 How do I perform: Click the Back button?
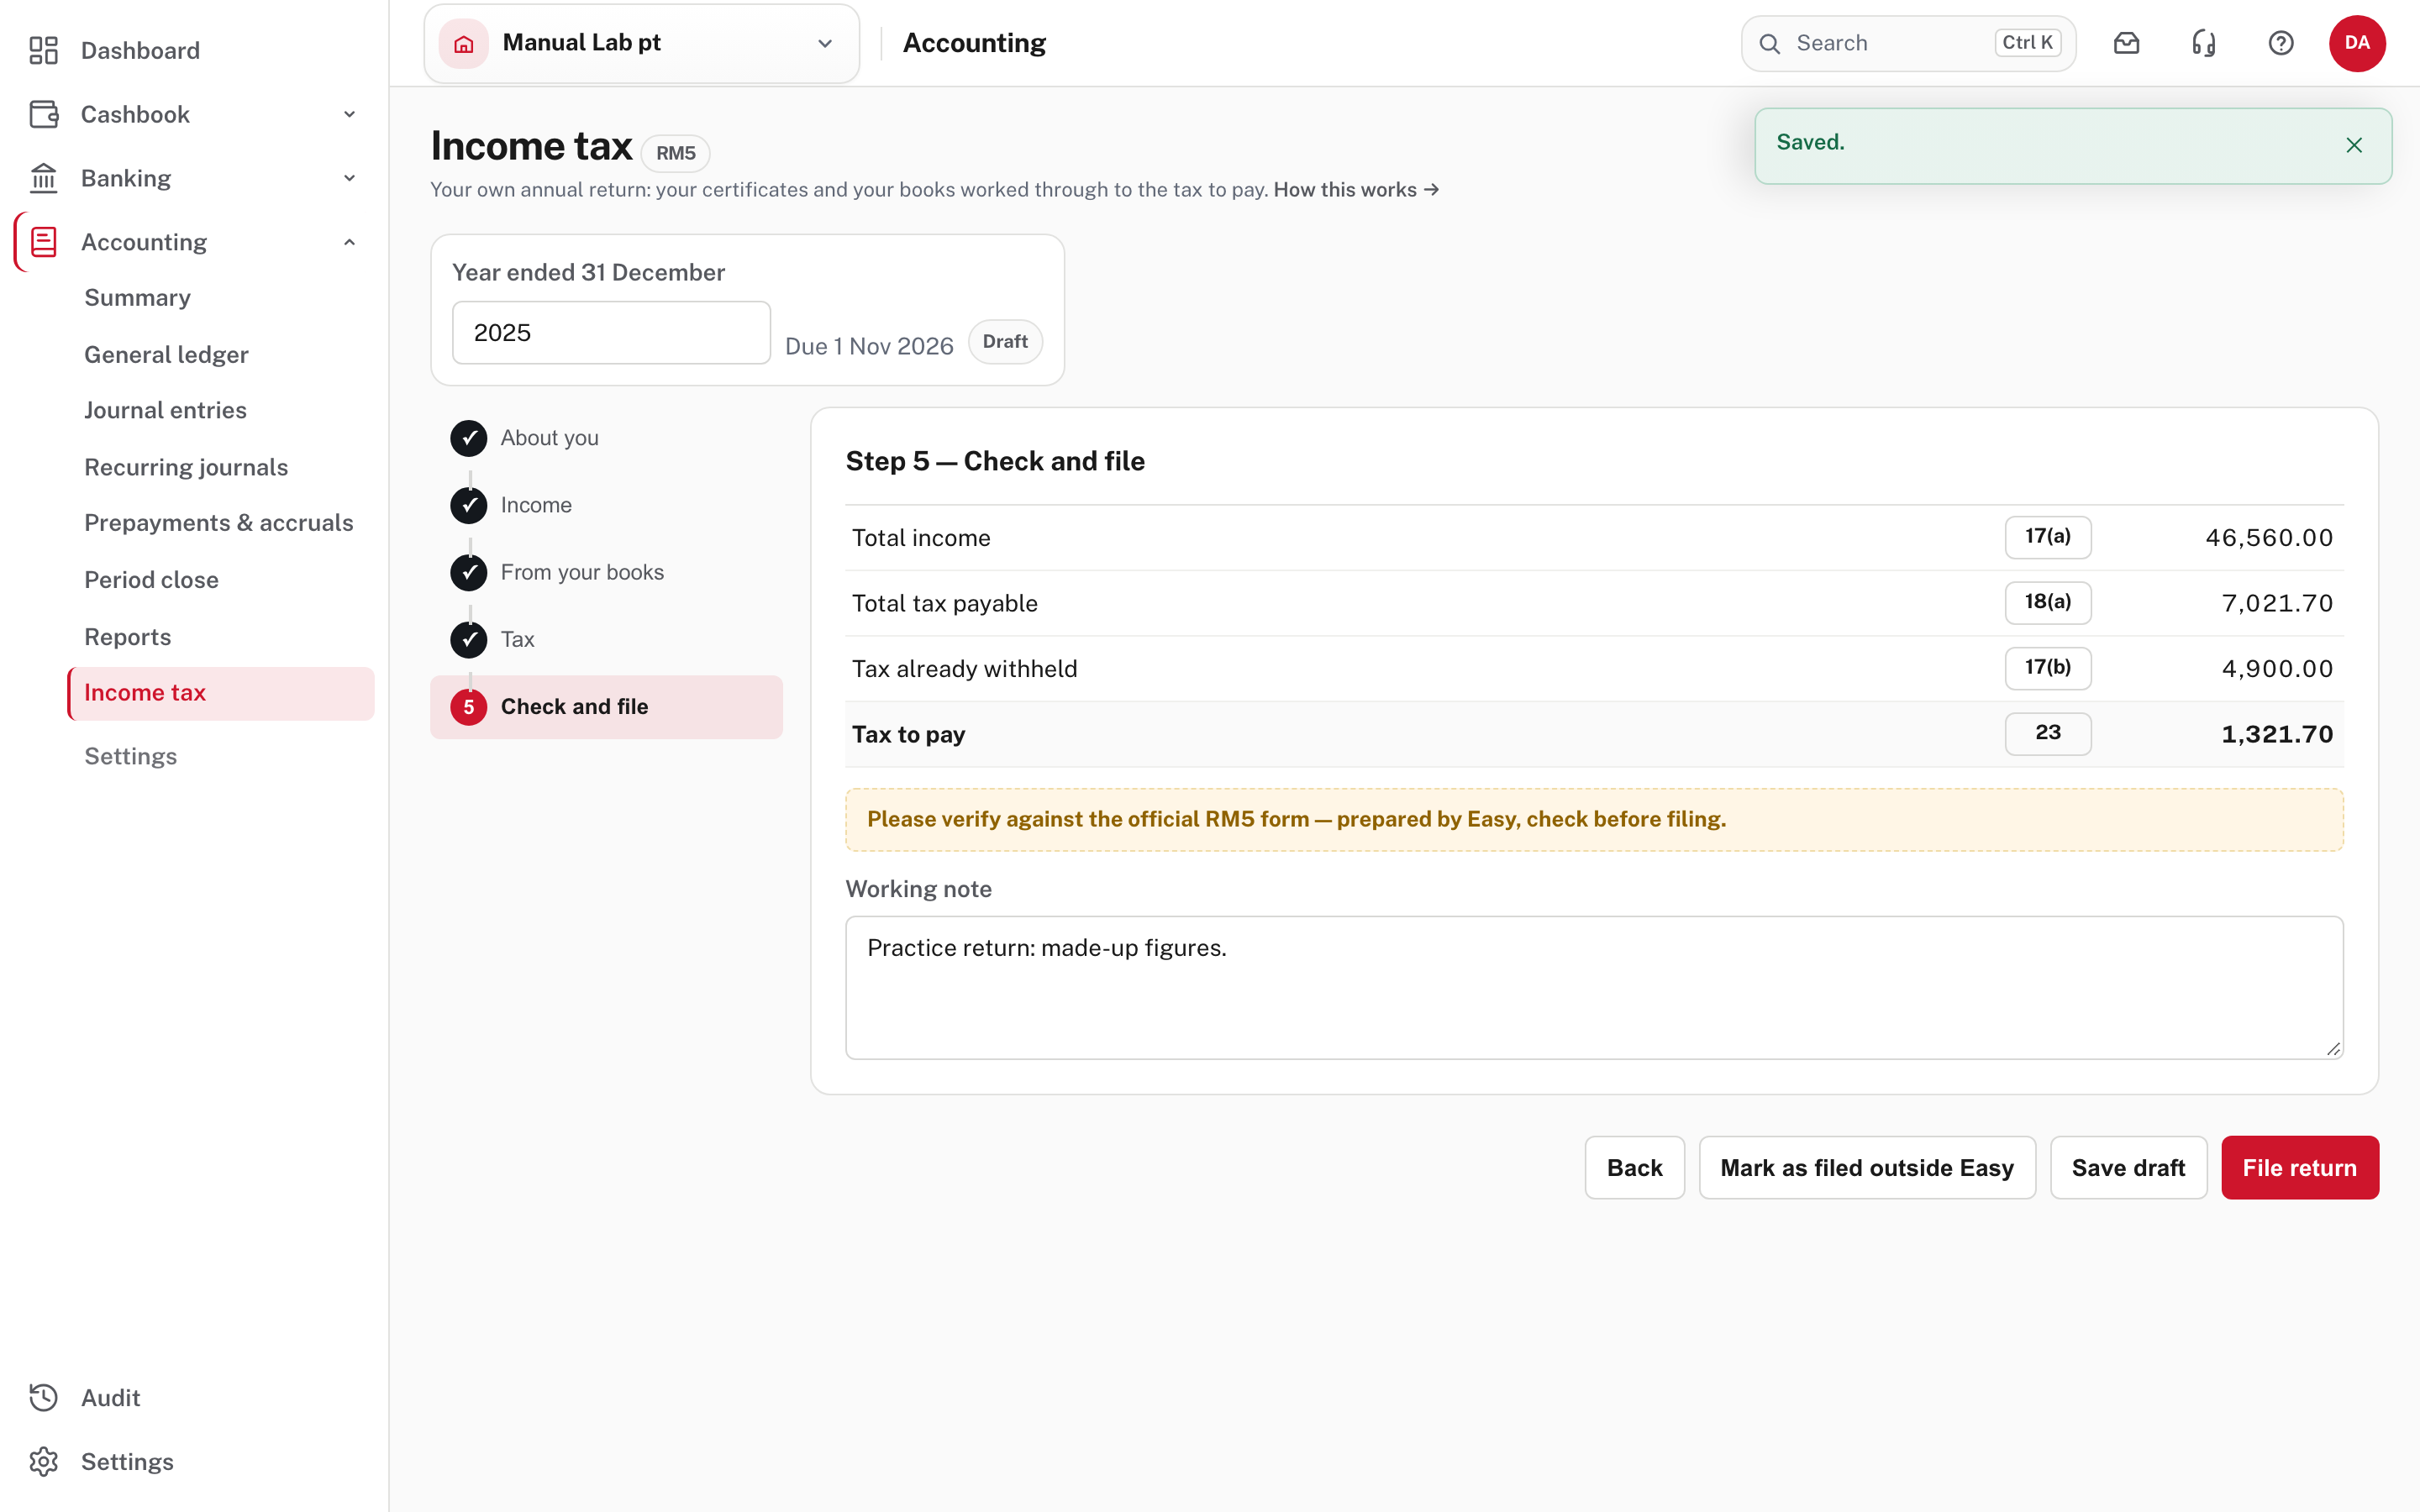coord(1634,1167)
